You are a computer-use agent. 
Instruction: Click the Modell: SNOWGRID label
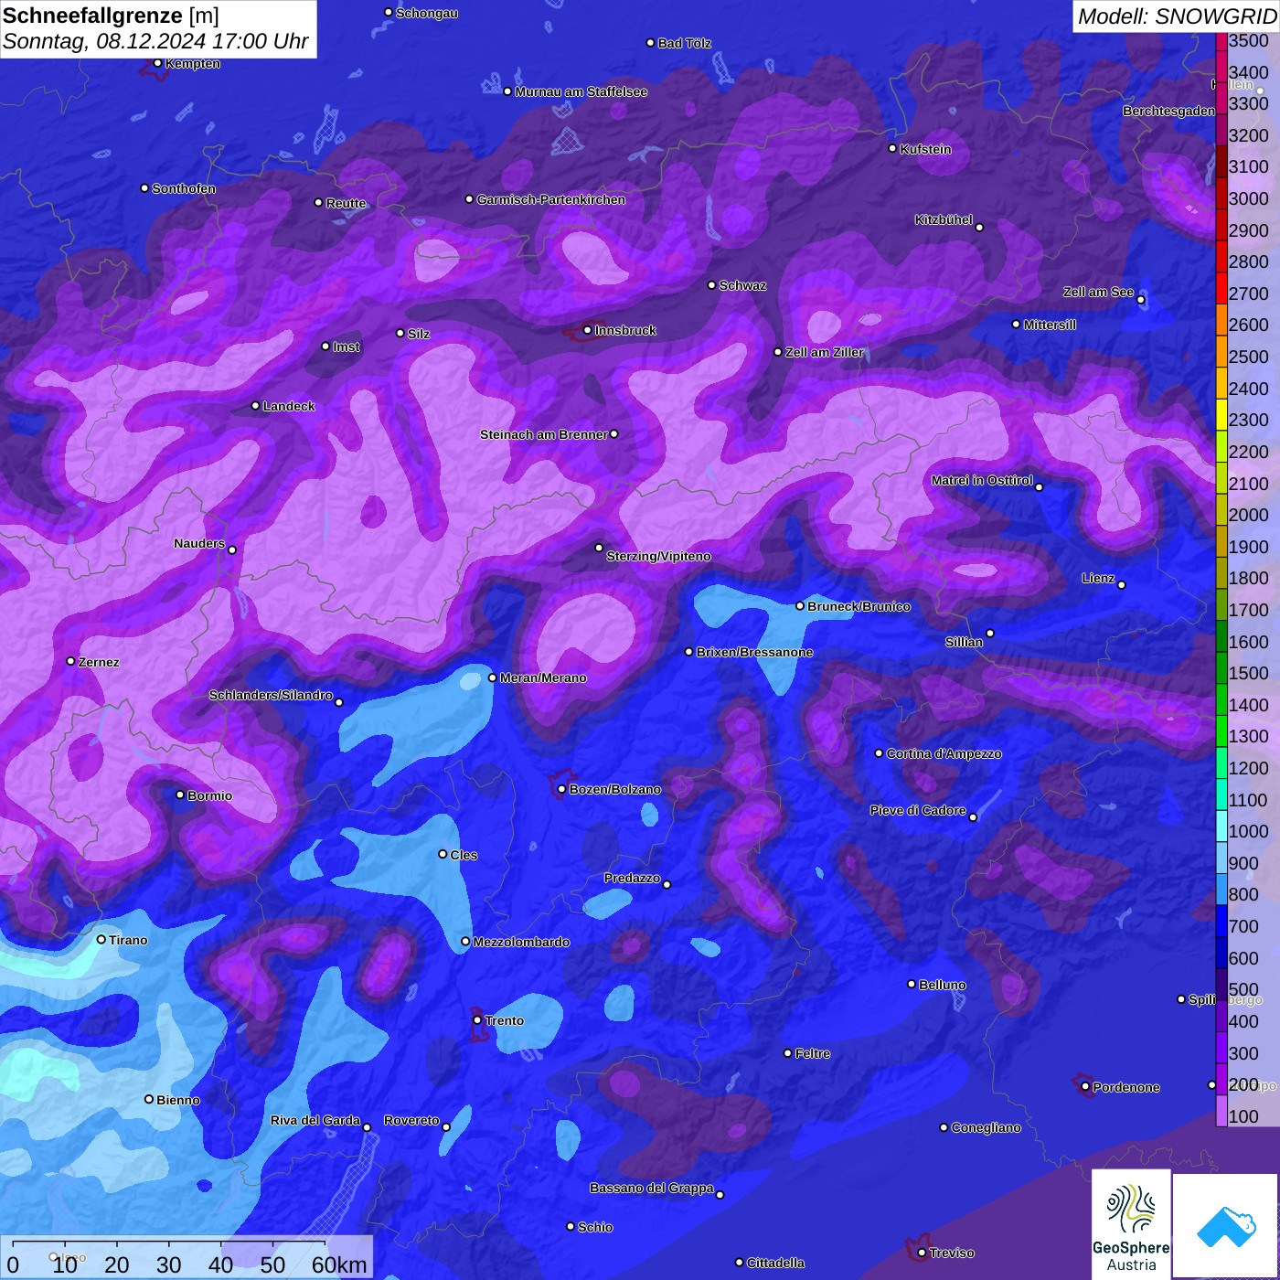coord(1177,16)
